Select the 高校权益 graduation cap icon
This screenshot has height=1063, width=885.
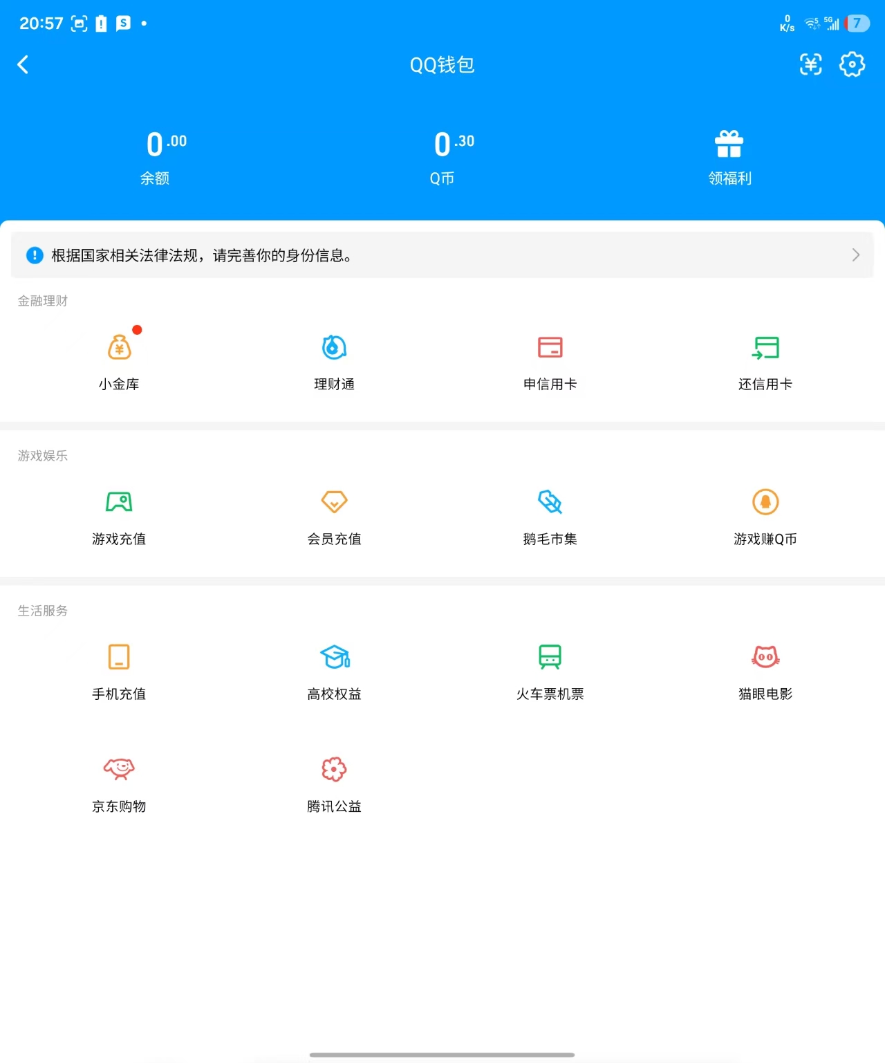point(334,669)
